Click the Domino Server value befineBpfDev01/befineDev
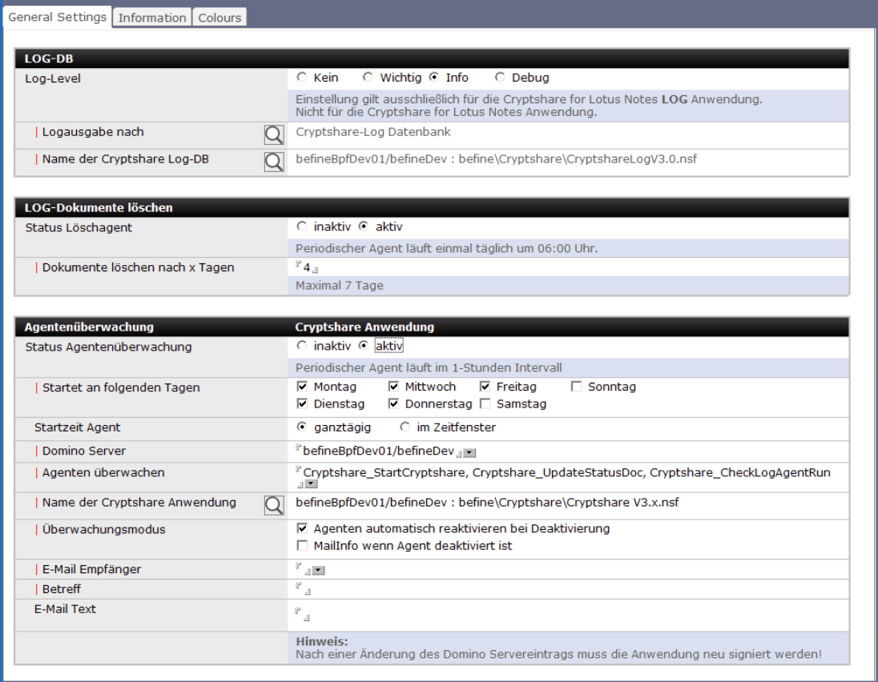This screenshot has width=878, height=682. tap(378, 451)
